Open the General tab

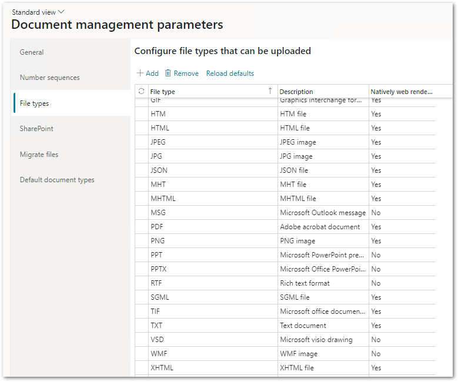[x=32, y=52]
